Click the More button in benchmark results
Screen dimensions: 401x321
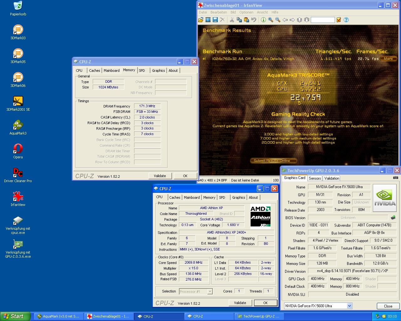pyautogui.click(x=388, y=59)
